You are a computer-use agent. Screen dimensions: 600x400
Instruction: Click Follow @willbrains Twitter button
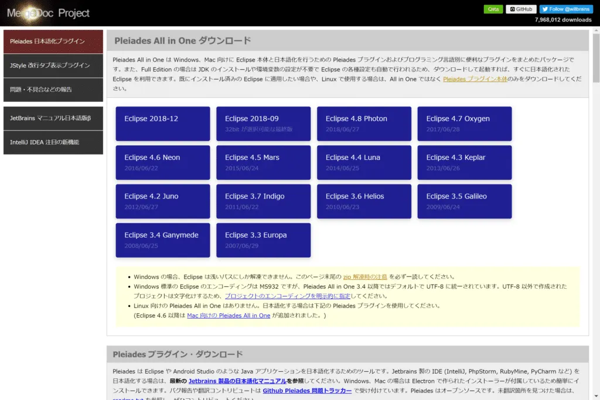click(566, 9)
